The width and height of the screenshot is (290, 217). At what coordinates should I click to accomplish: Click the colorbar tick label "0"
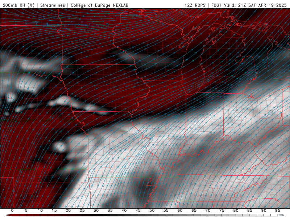coord(12,210)
